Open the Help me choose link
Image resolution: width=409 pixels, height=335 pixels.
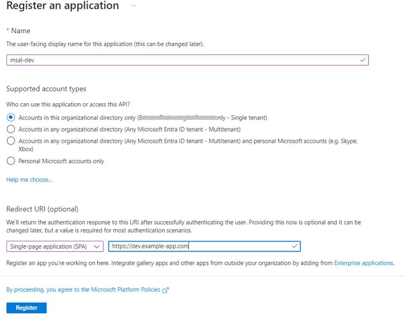(29, 180)
